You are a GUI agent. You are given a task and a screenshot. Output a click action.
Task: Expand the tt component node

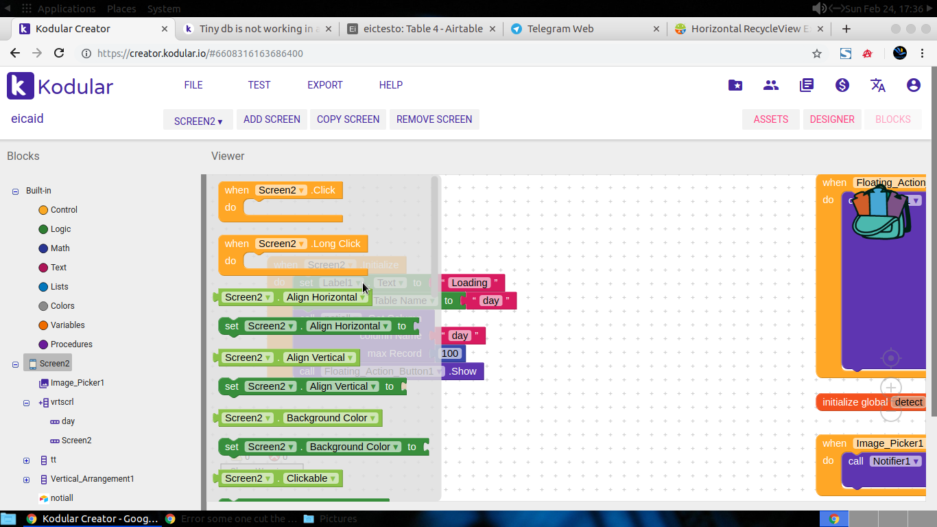click(26, 460)
